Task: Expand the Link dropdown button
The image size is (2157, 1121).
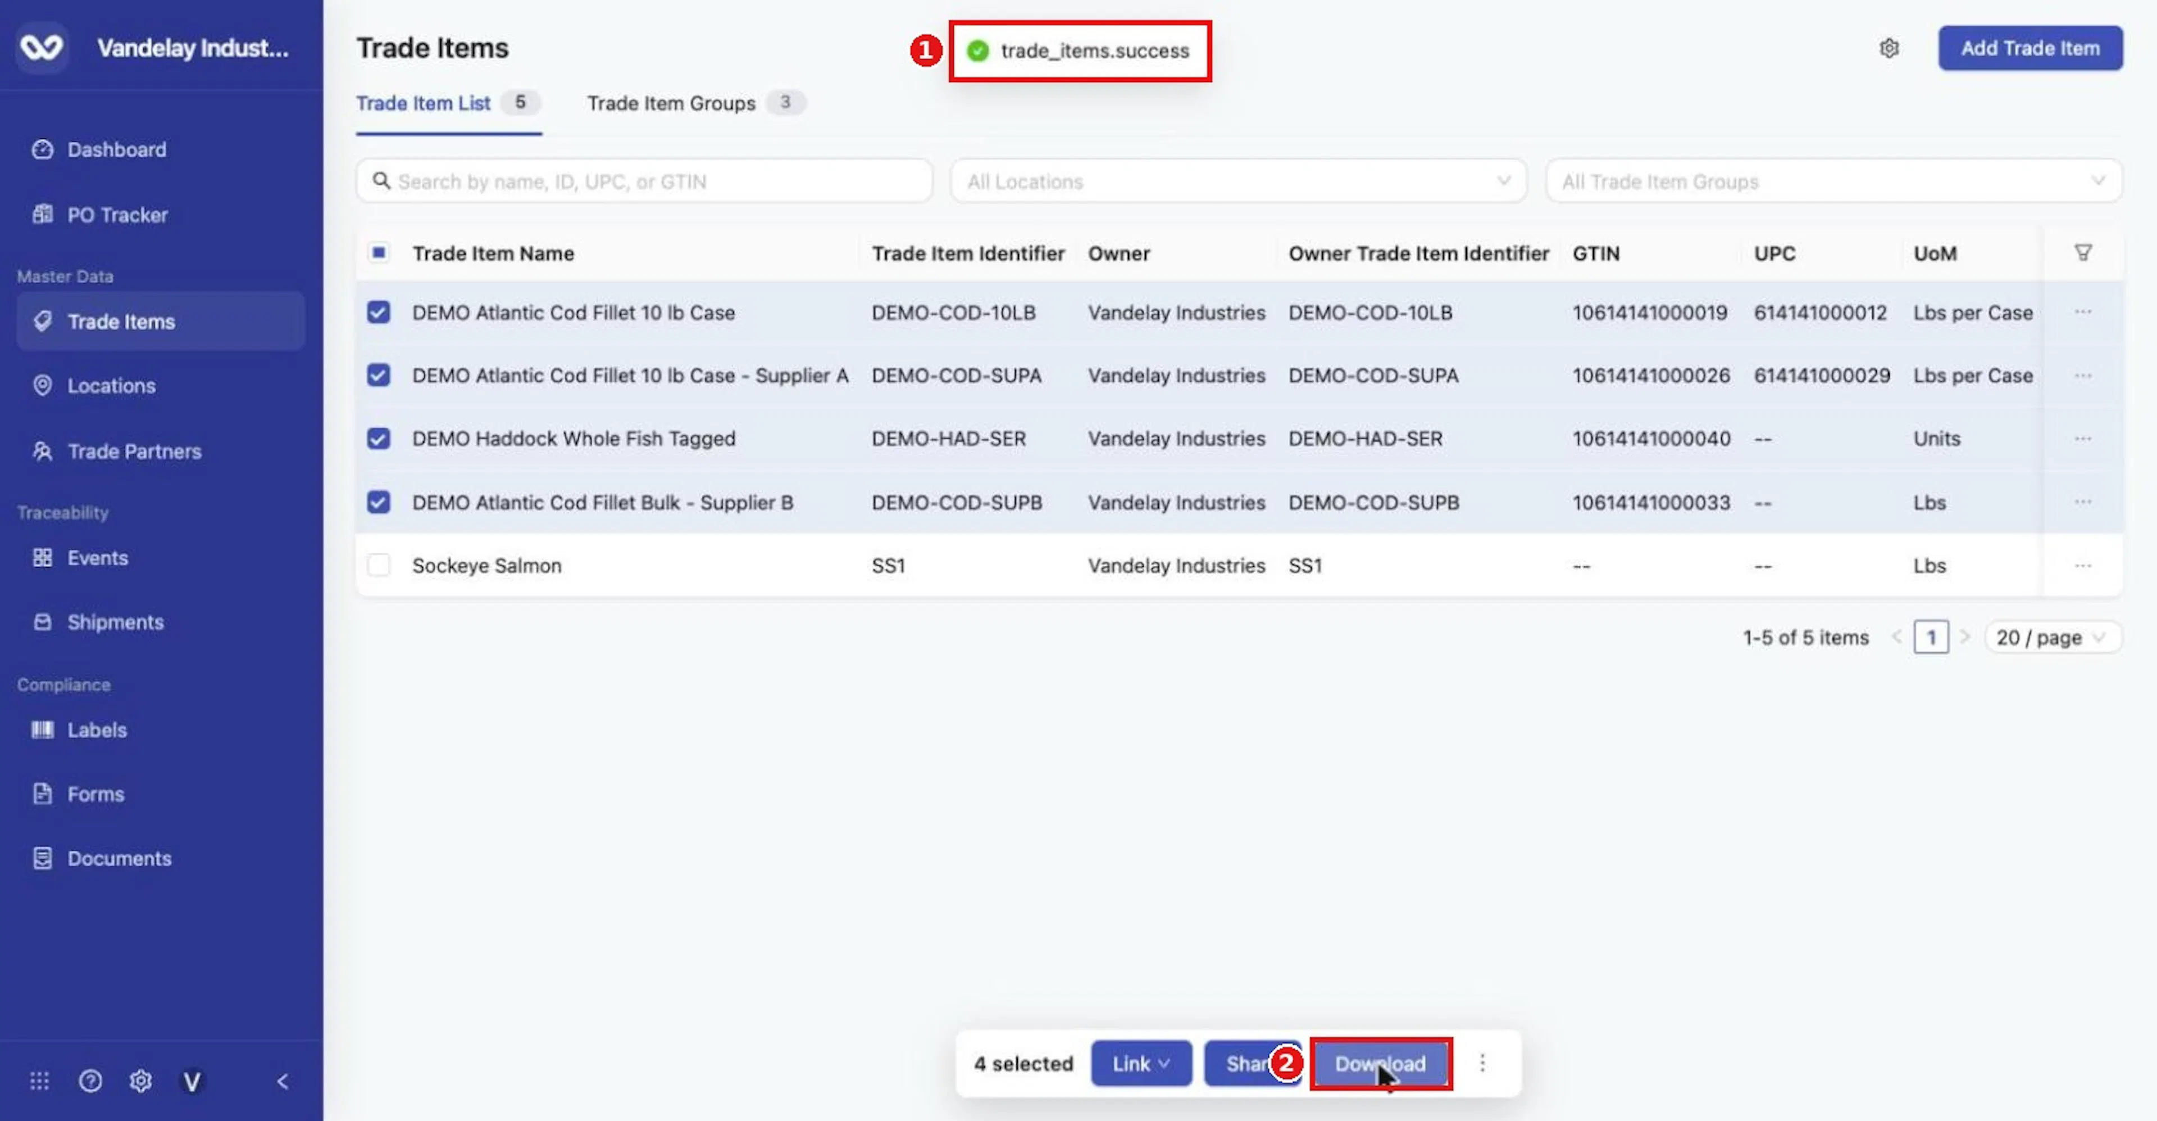Action: coord(1141,1063)
